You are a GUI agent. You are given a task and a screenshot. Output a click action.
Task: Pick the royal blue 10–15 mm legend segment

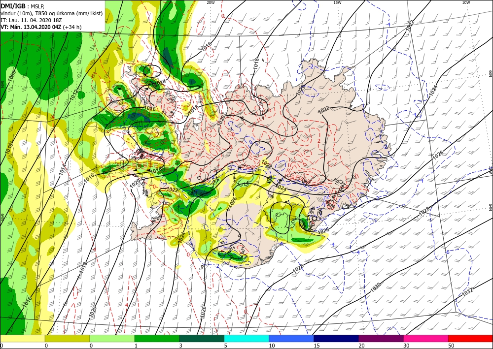[291, 339]
